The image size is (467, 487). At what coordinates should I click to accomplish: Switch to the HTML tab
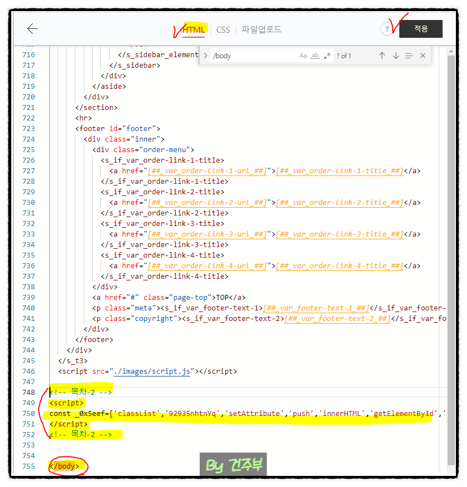point(194,30)
